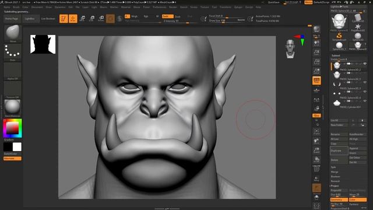Viewport: 373px width, 210px height.
Task: Click the Z Intensity slider
Action: tap(180, 21)
